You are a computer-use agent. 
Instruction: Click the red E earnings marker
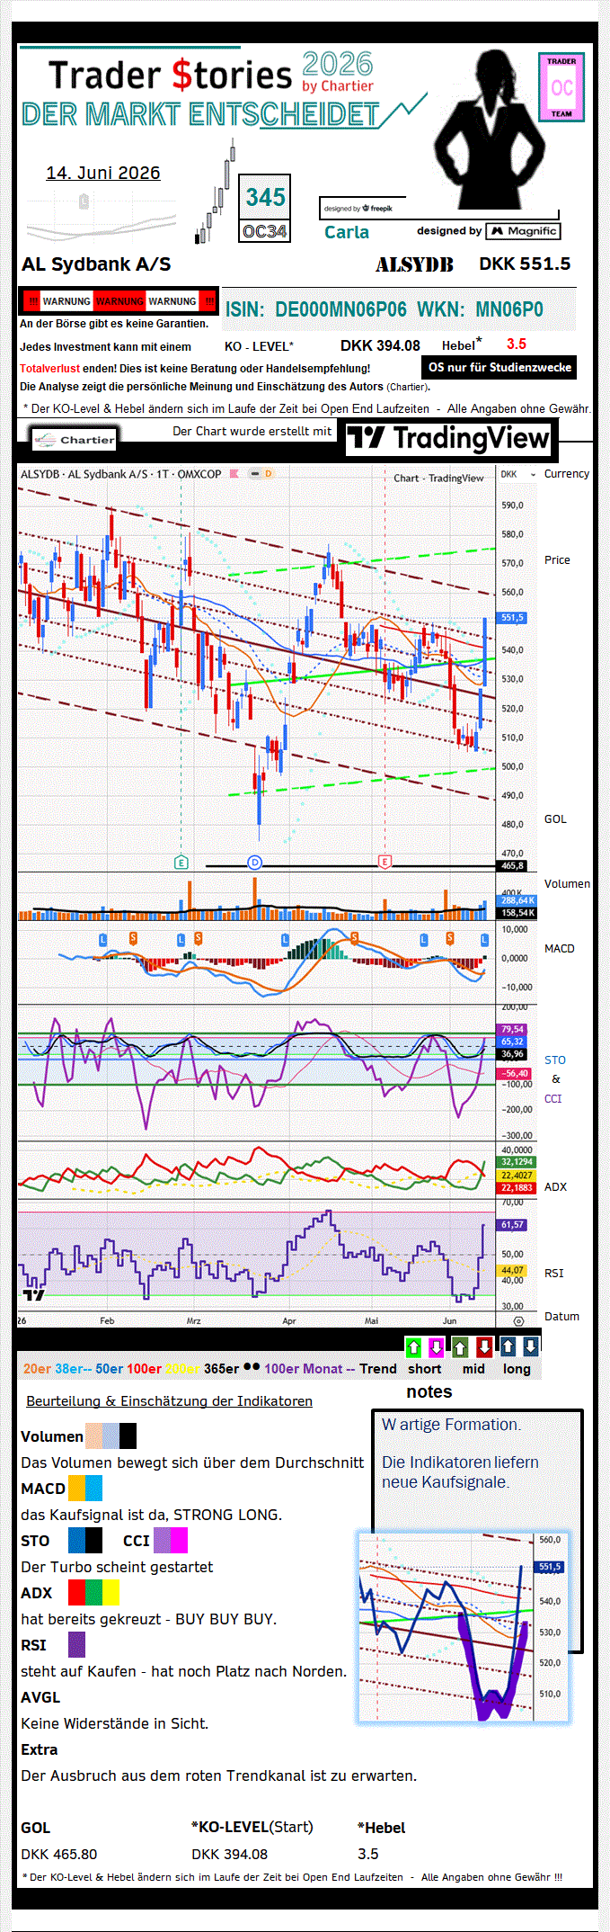tap(385, 862)
